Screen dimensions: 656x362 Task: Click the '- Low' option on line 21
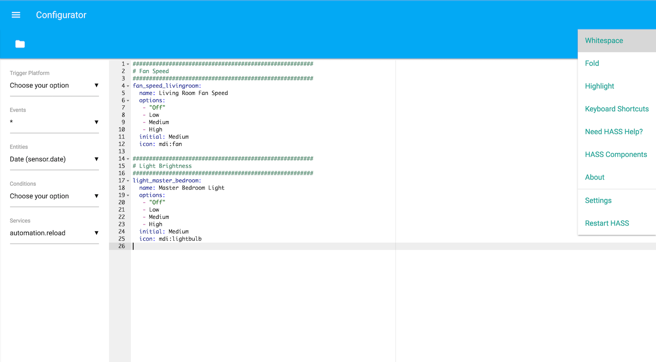pos(151,209)
